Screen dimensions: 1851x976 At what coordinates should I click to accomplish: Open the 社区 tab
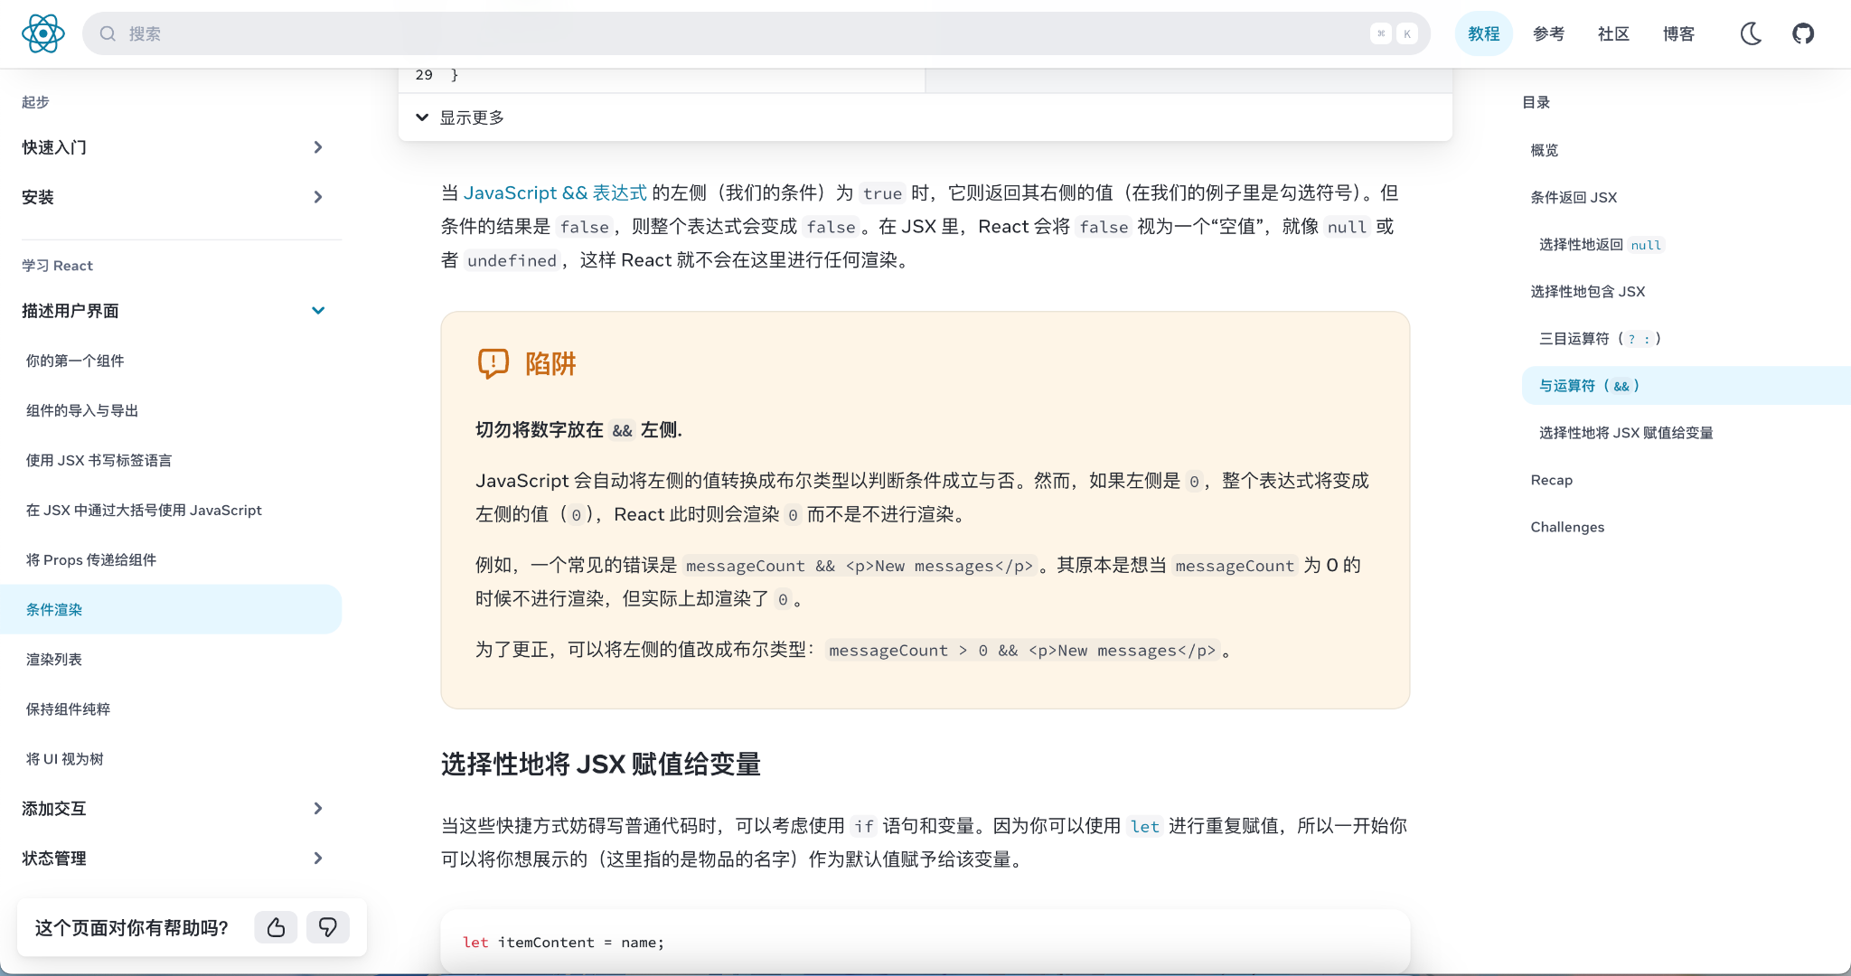(1612, 33)
